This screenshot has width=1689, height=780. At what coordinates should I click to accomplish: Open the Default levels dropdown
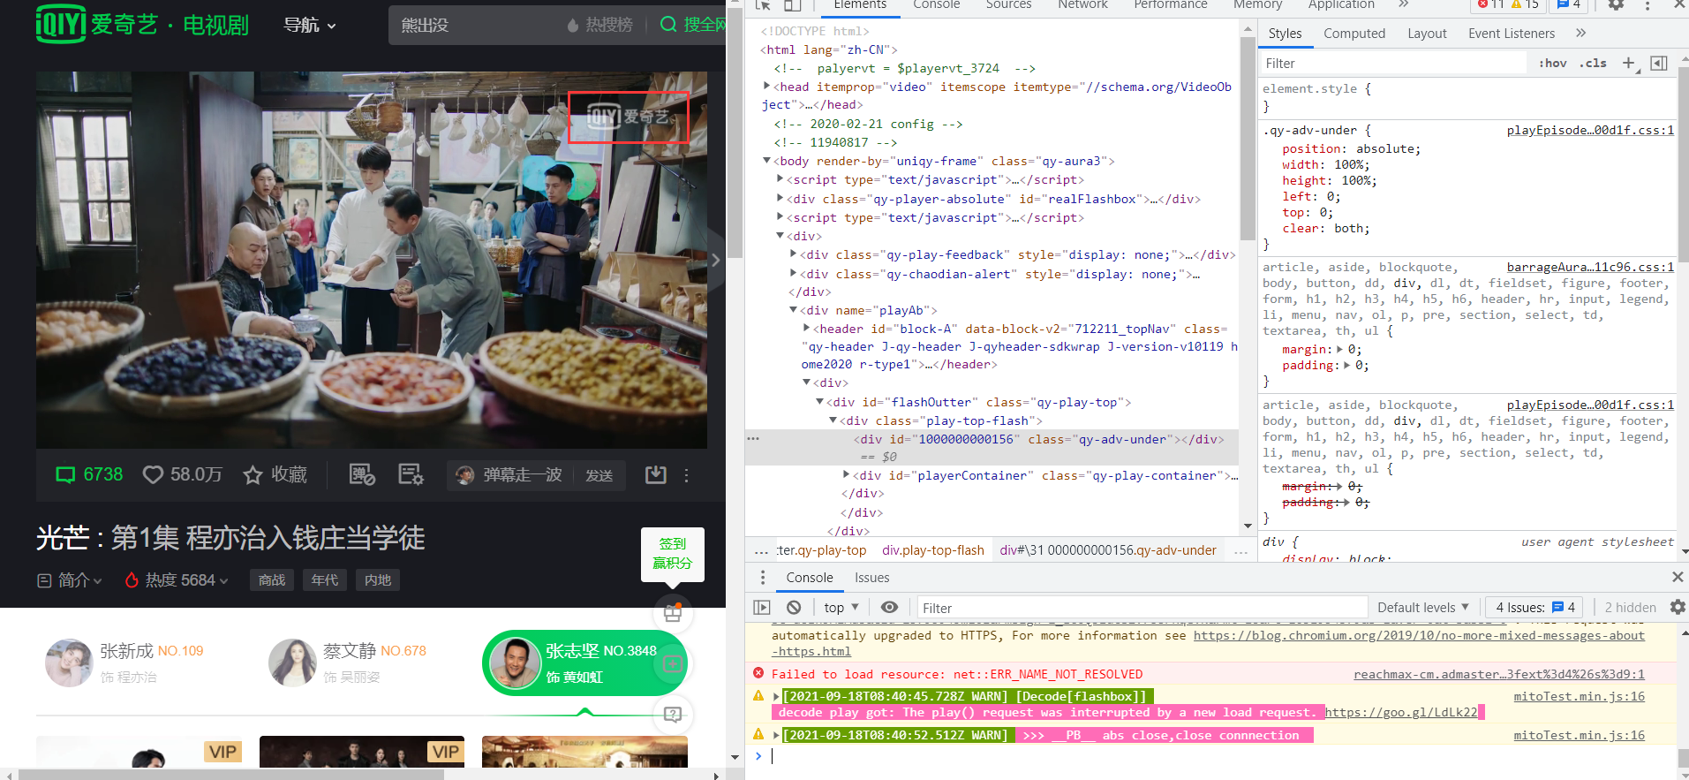[1422, 608]
